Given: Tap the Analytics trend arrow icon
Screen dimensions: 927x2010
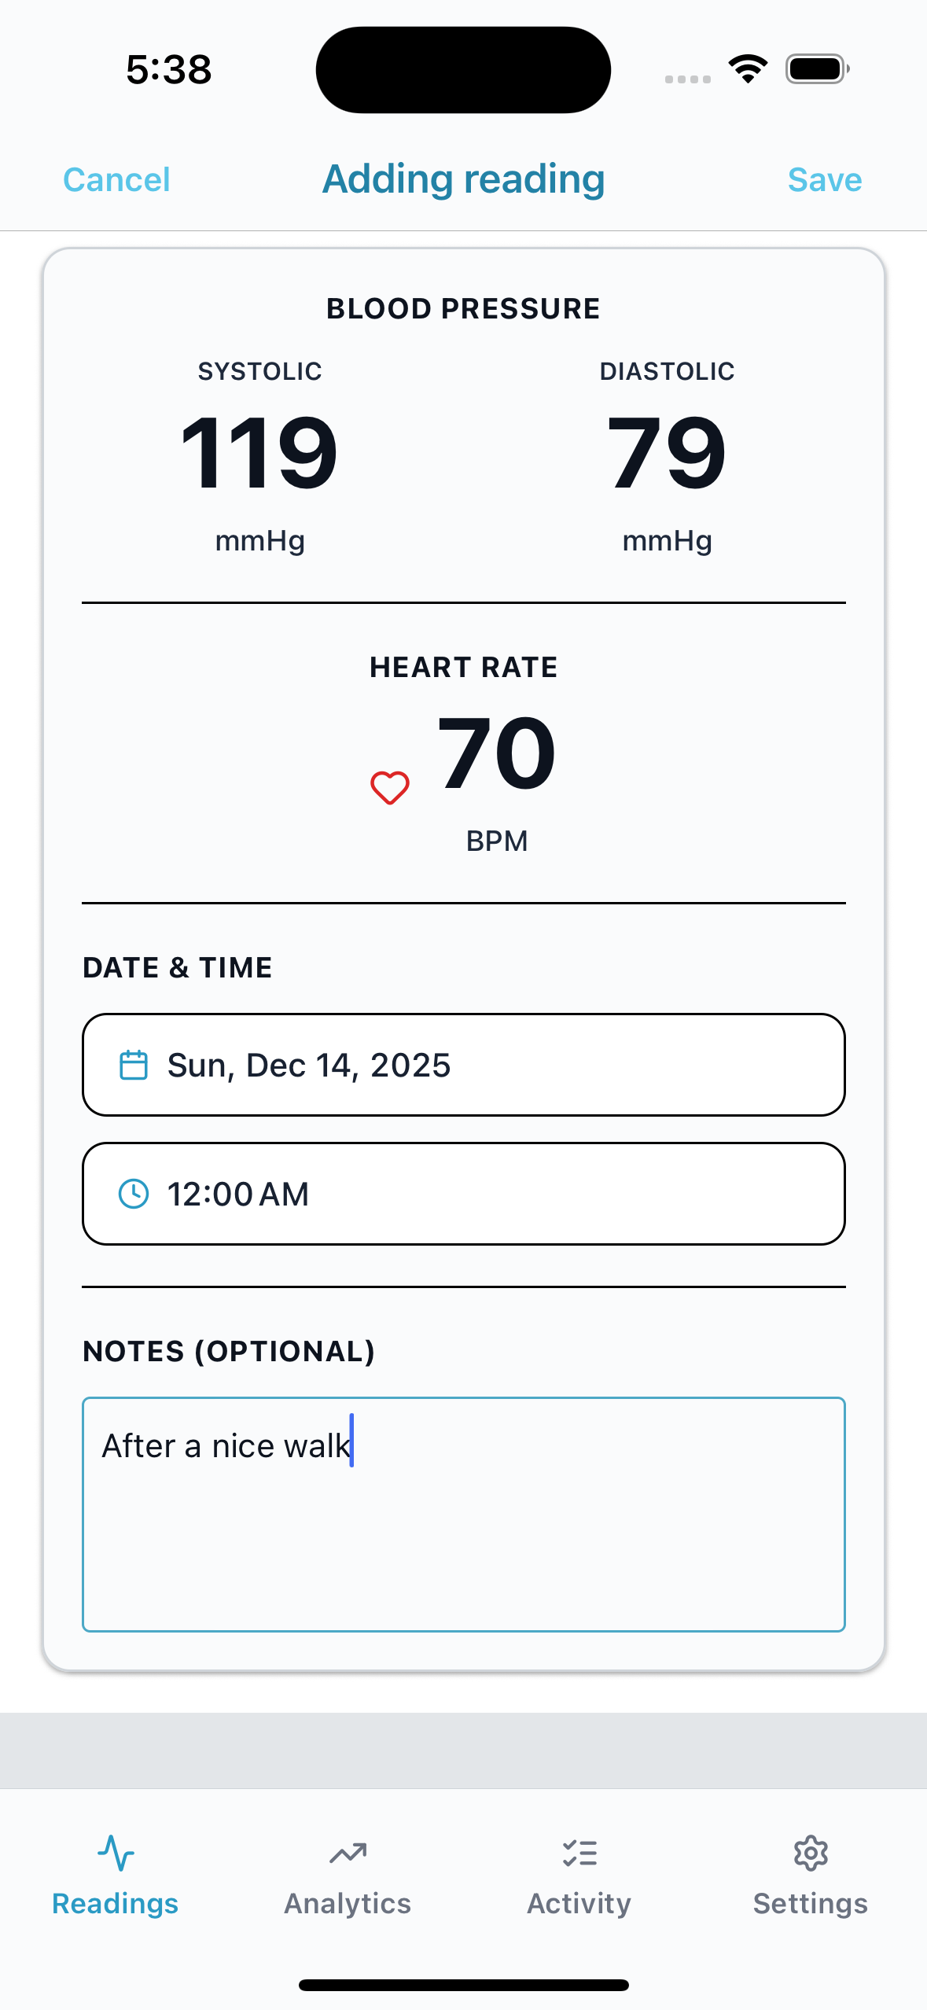Looking at the screenshot, I should point(348,1853).
